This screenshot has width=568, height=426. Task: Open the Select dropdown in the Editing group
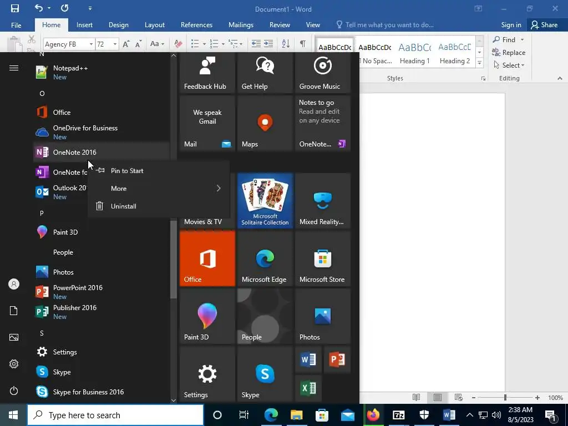[509, 65]
